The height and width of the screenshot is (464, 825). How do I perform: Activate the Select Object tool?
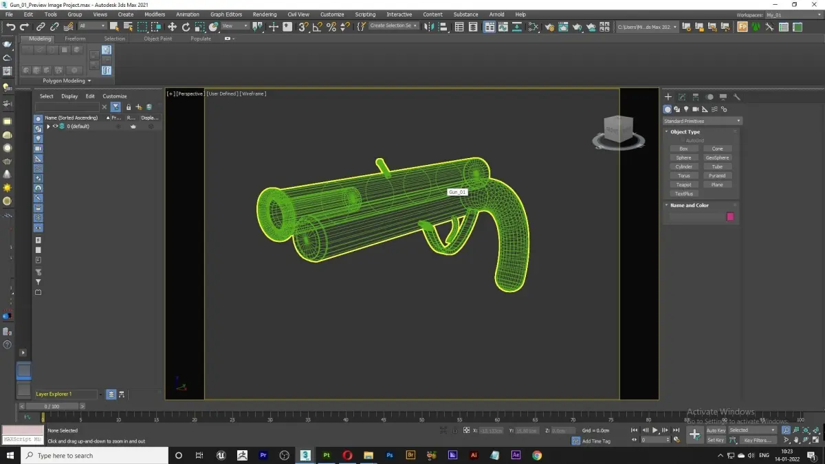pyautogui.click(x=114, y=27)
